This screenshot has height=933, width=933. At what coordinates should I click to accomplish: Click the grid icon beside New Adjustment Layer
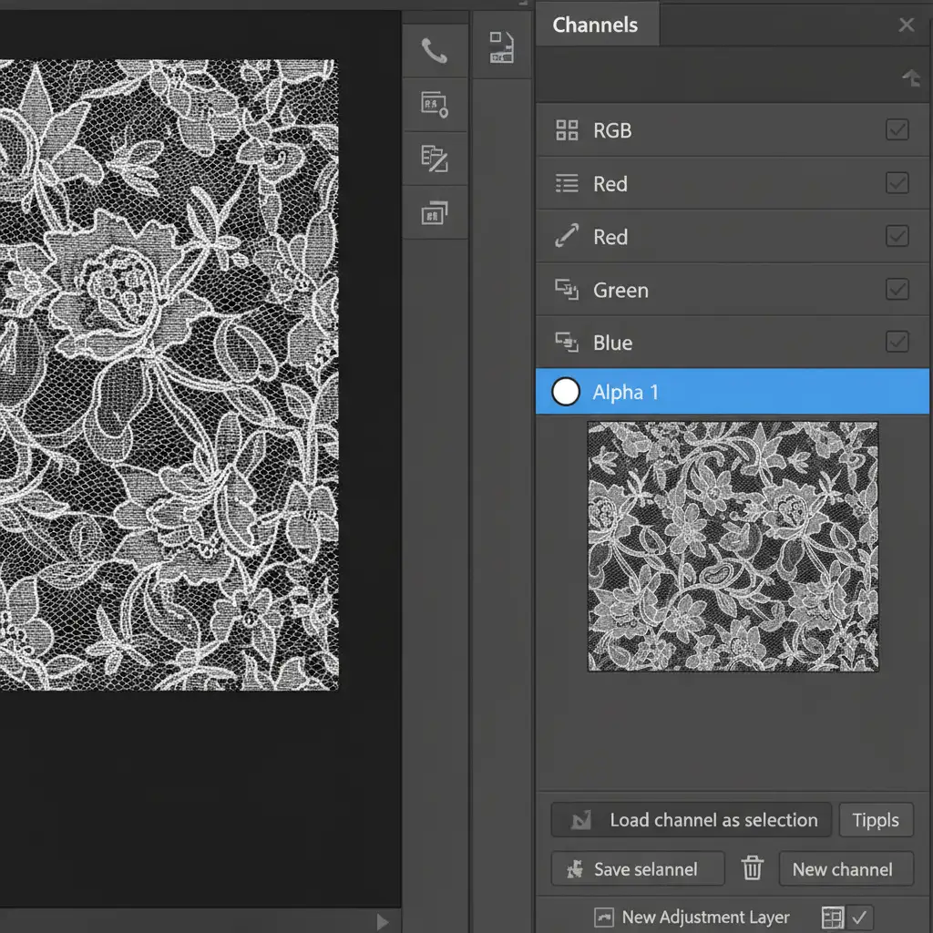tap(833, 917)
